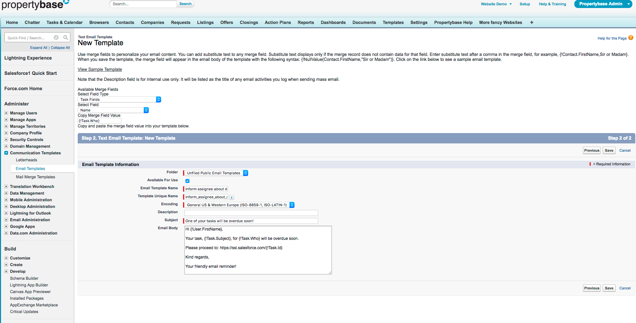The image size is (636, 323).
Task: Open the Propertybase Admin menu arrow
Action: (x=629, y=4)
